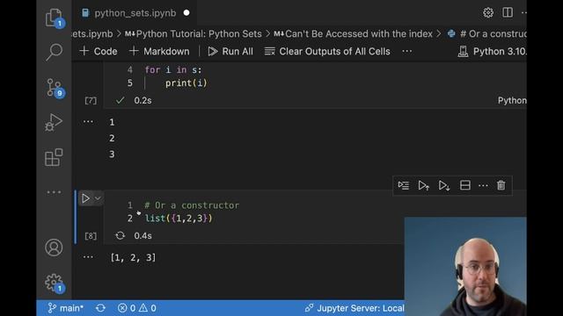This screenshot has width=563, height=316.
Task: Click into code line list({1,2,3})
Action: click(x=179, y=219)
